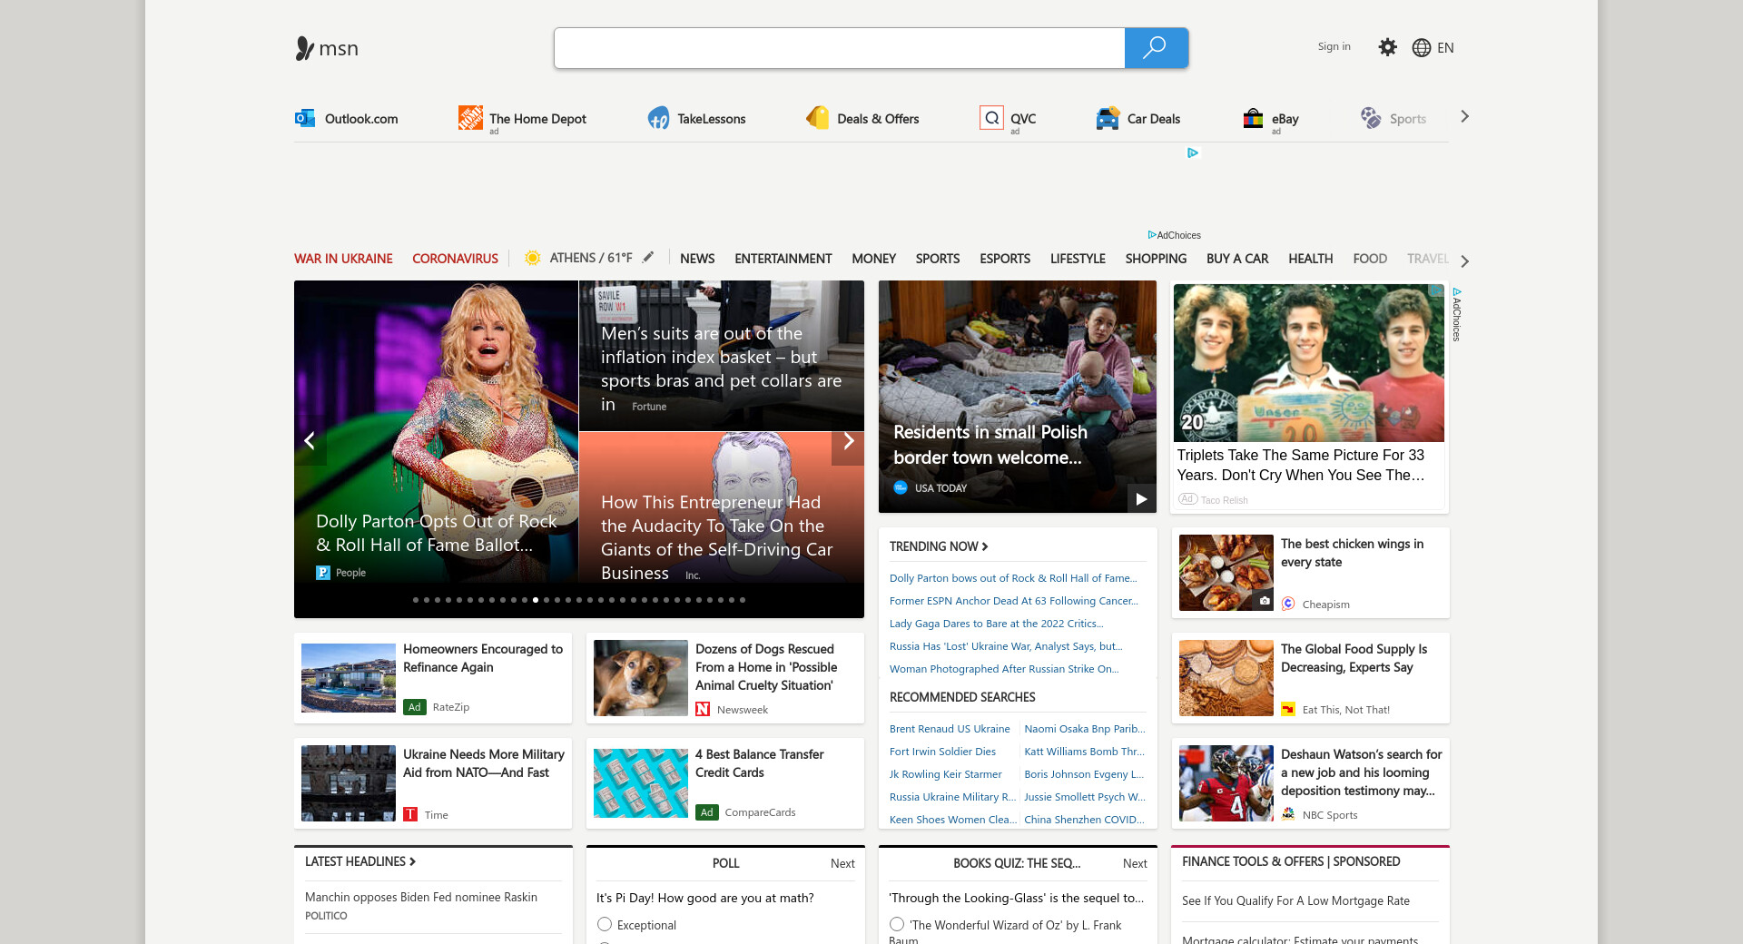Open the Entertainment tab
This screenshot has width=1743, height=944.
(783, 259)
